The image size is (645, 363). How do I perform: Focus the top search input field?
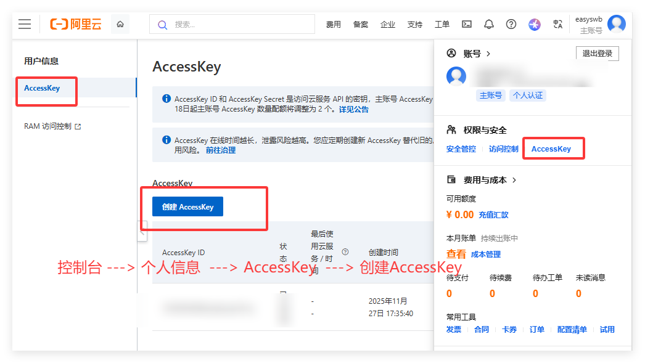[232, 24]
